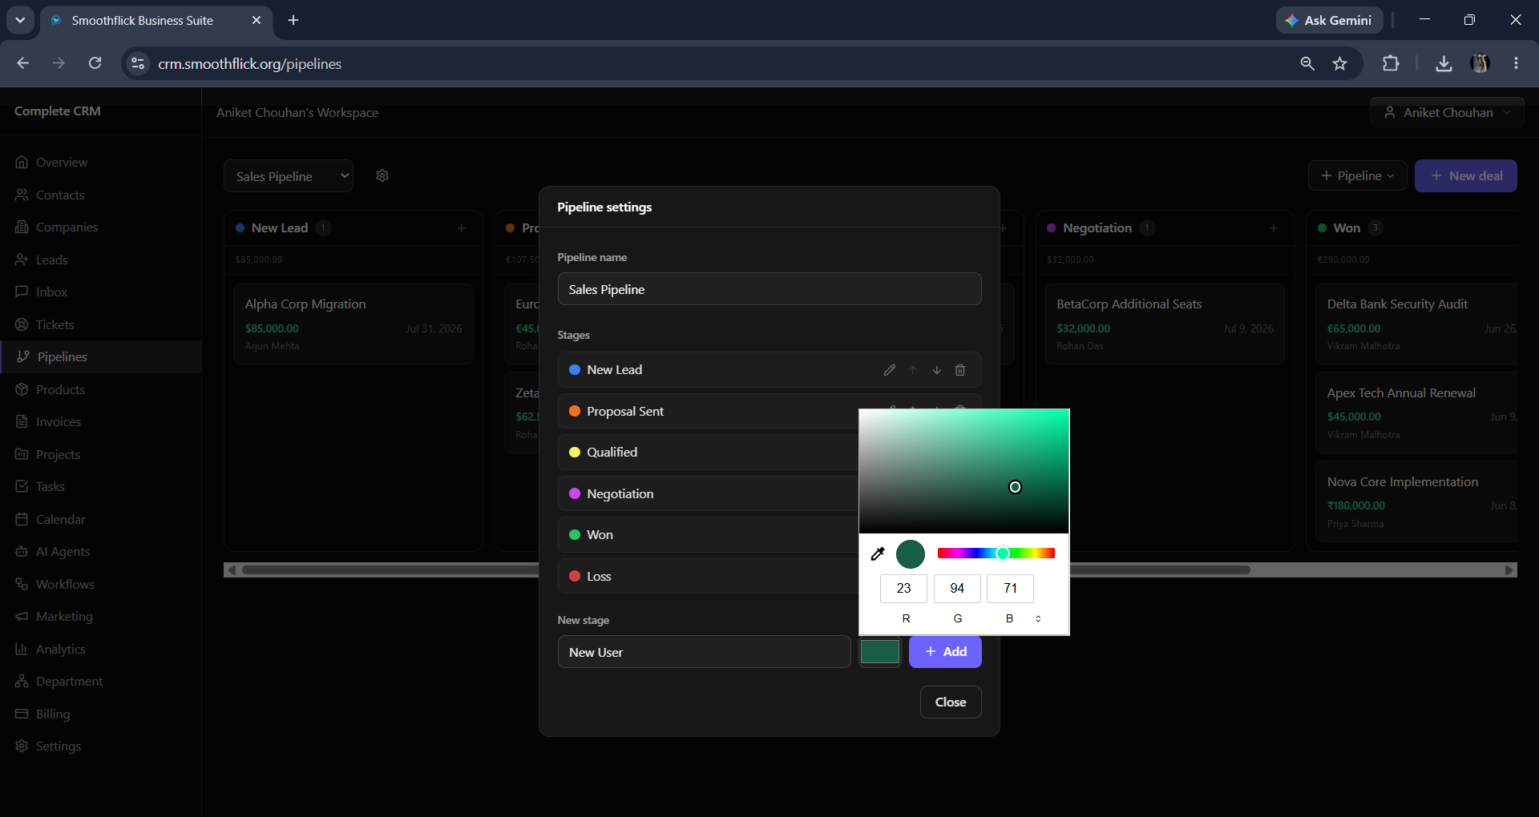Create a New deal
Image resolution: width=1539 pixels, height=817 pixels.
[x=1465, y=175]
